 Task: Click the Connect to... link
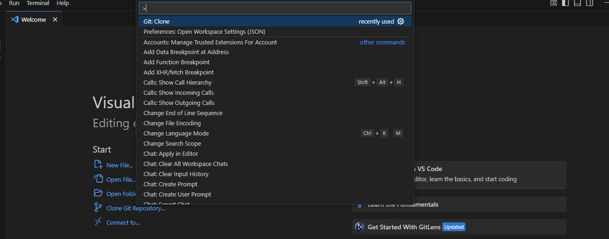[123, 223]
